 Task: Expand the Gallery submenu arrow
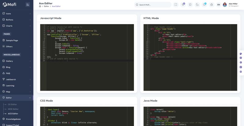30,61
